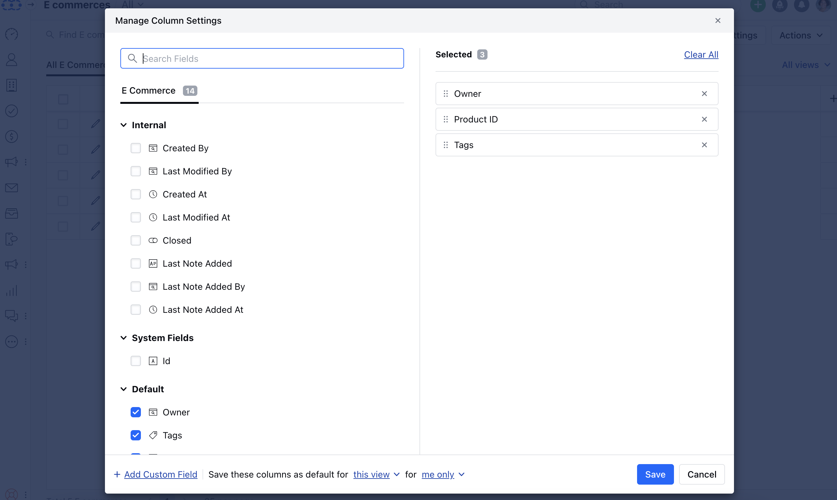
Task: Check the Id system field
Action: 136,361
